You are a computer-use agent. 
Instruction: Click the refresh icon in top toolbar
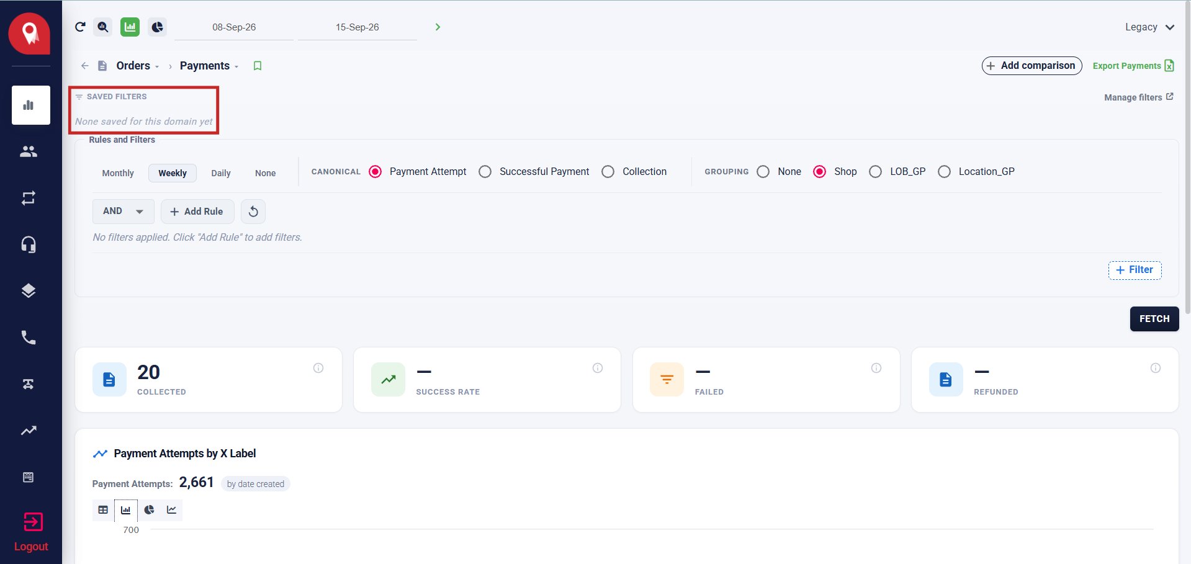coord(80,27)
